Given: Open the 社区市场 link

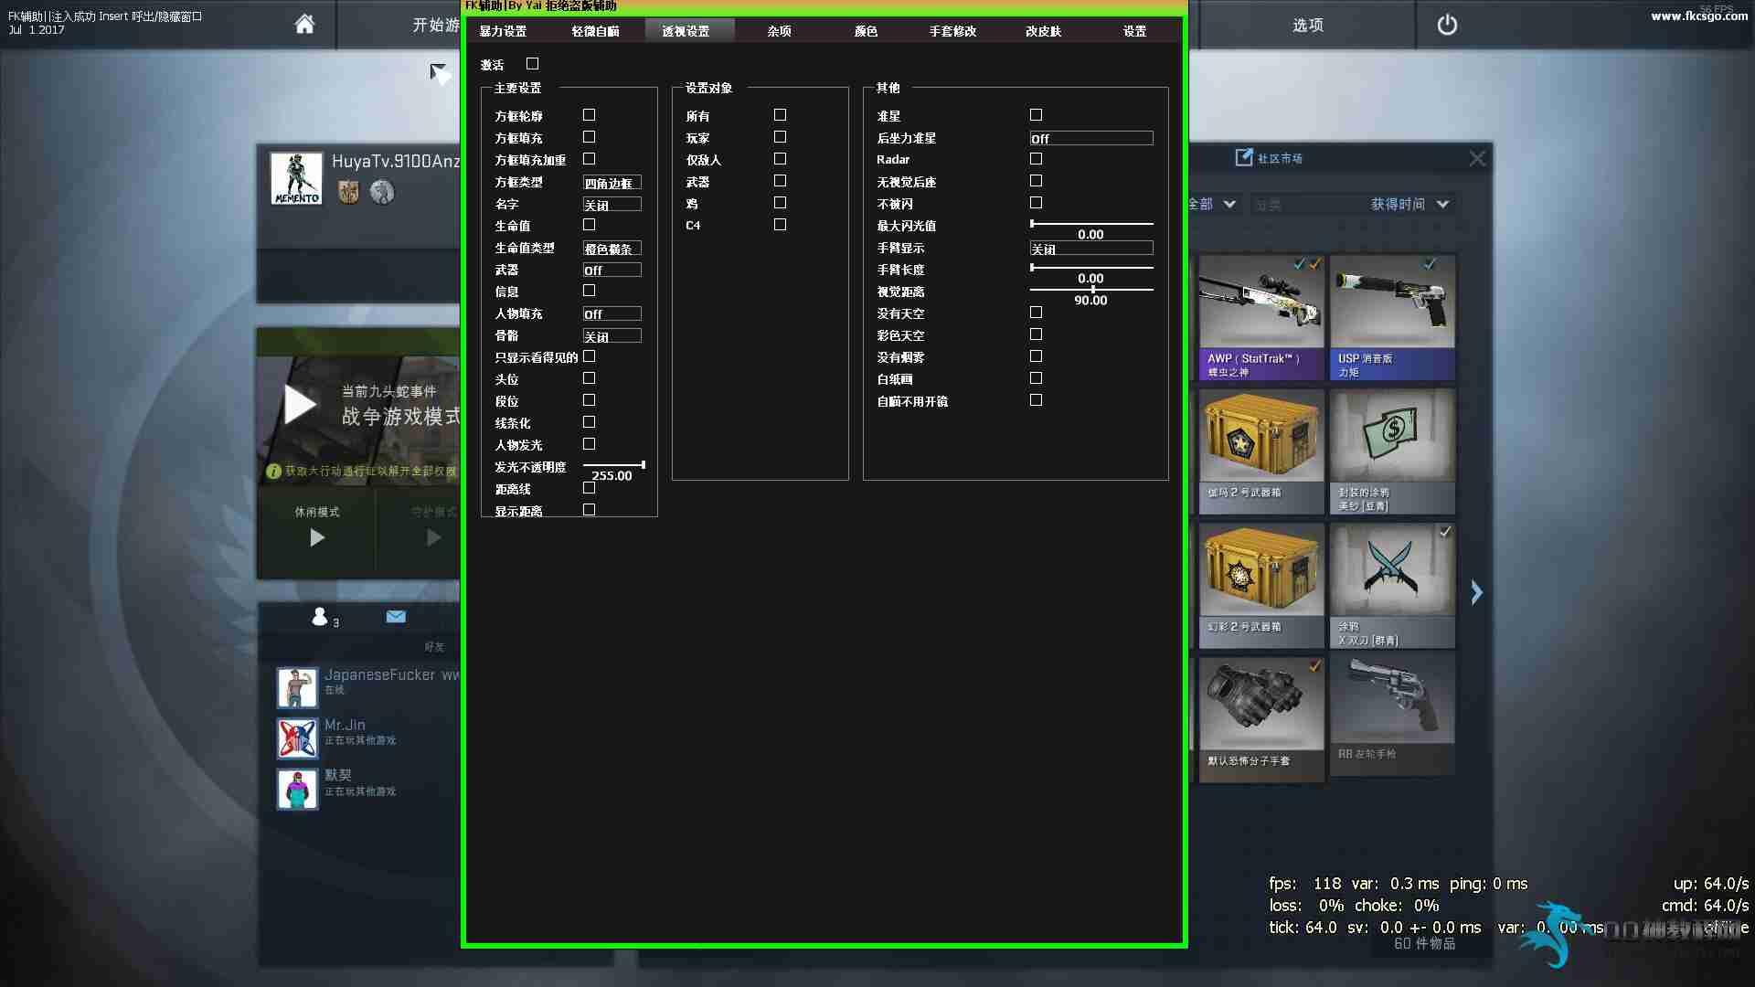Looking at the screenshot, I should [1280, 158].
